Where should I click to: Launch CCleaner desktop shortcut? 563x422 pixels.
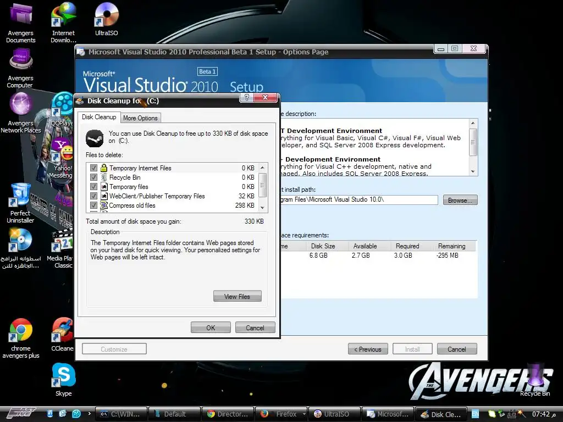tap(62, 335)
